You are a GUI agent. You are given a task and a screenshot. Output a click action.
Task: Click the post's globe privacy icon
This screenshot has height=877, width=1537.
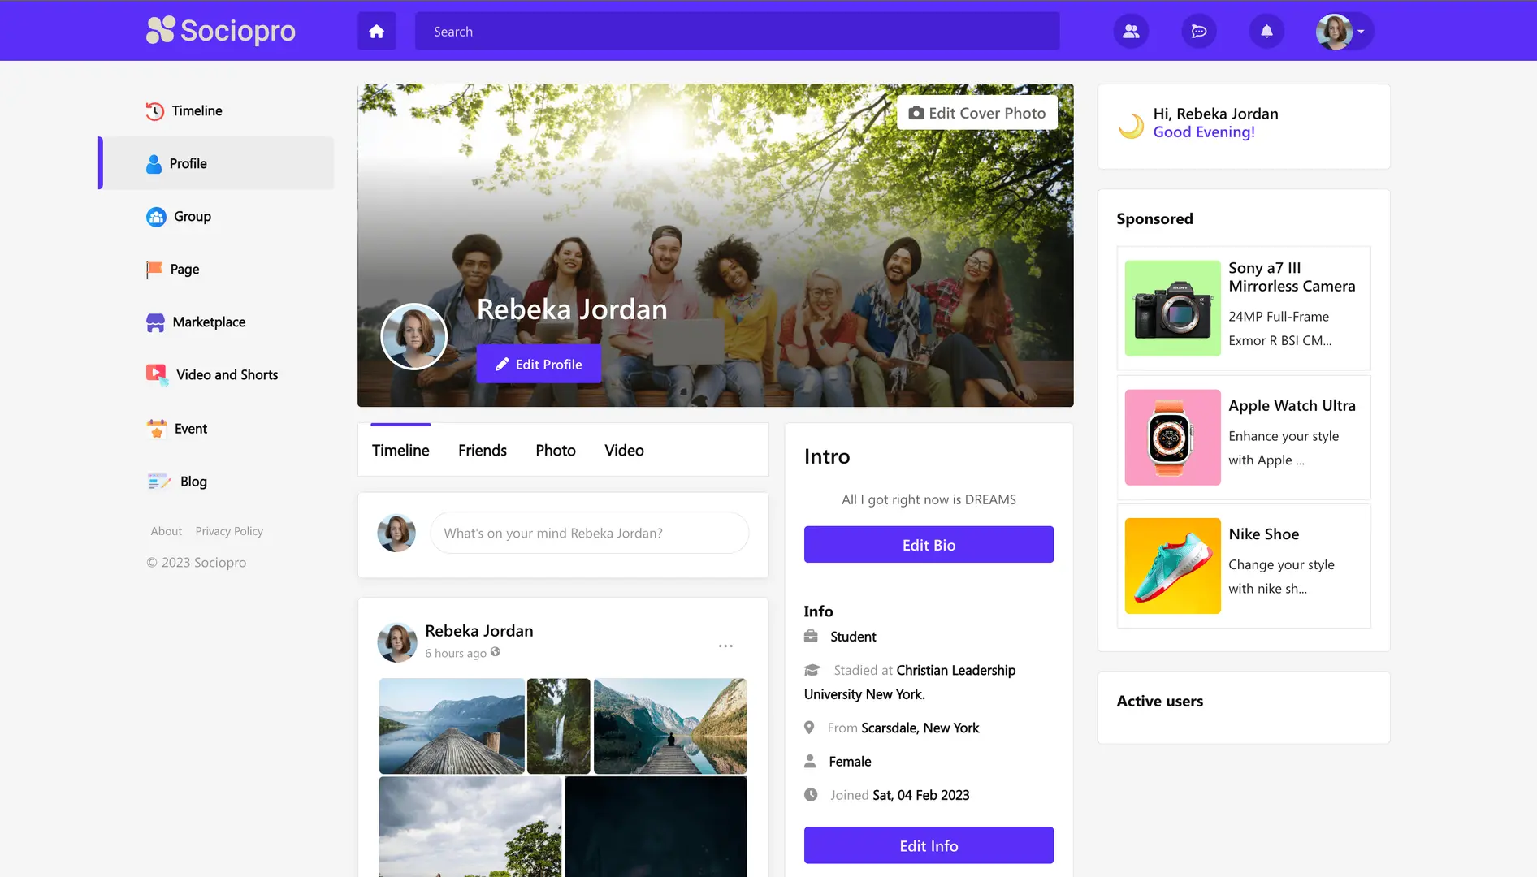(x=496, y=652)
